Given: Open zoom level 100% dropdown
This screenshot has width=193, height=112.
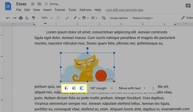Looking at the screenshot, I should click(x=47, y=18).
